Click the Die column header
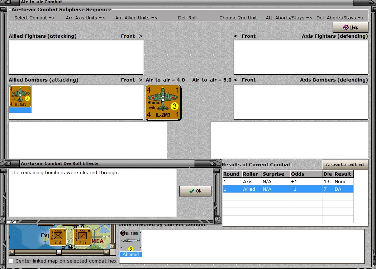 coord(328,174)
